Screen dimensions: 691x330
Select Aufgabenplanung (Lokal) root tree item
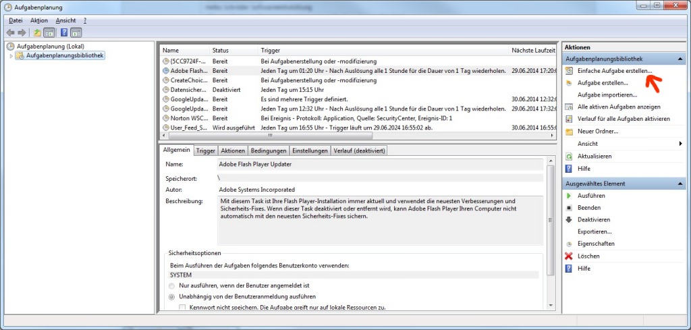pos(51,47)
